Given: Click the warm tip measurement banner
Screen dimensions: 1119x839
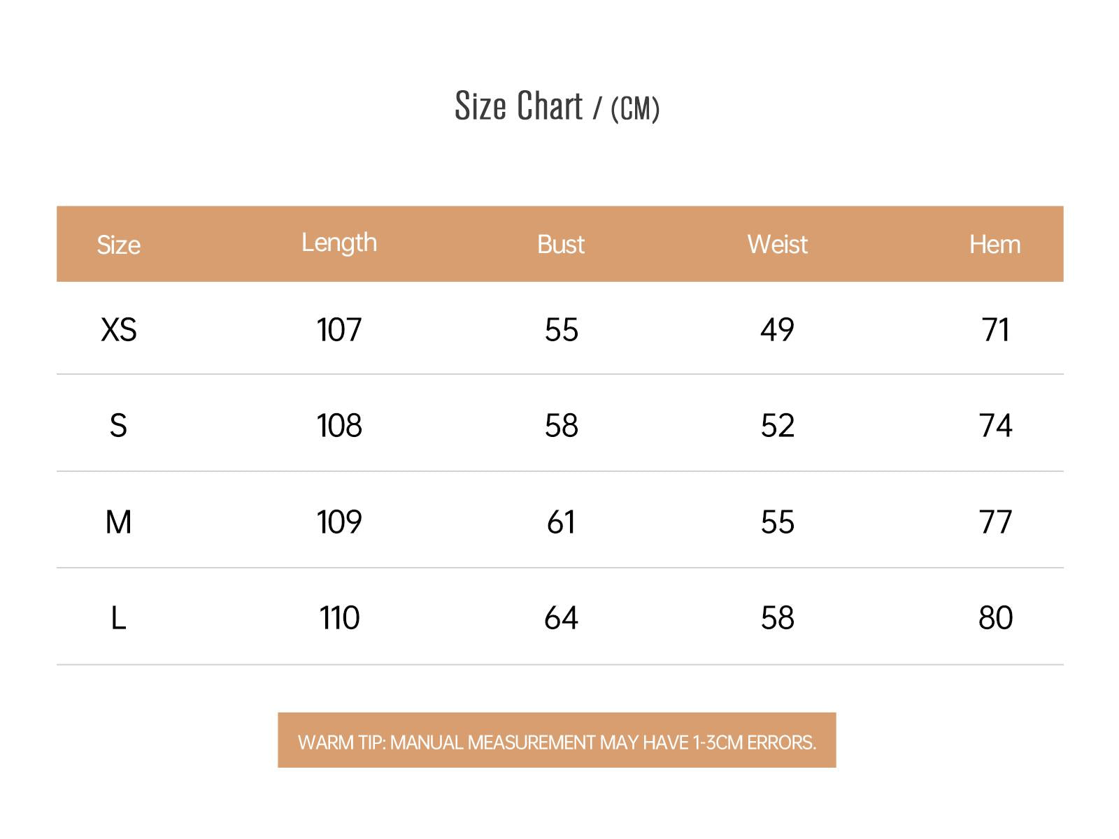Looking at the screenshot, I should pos(557,740).
